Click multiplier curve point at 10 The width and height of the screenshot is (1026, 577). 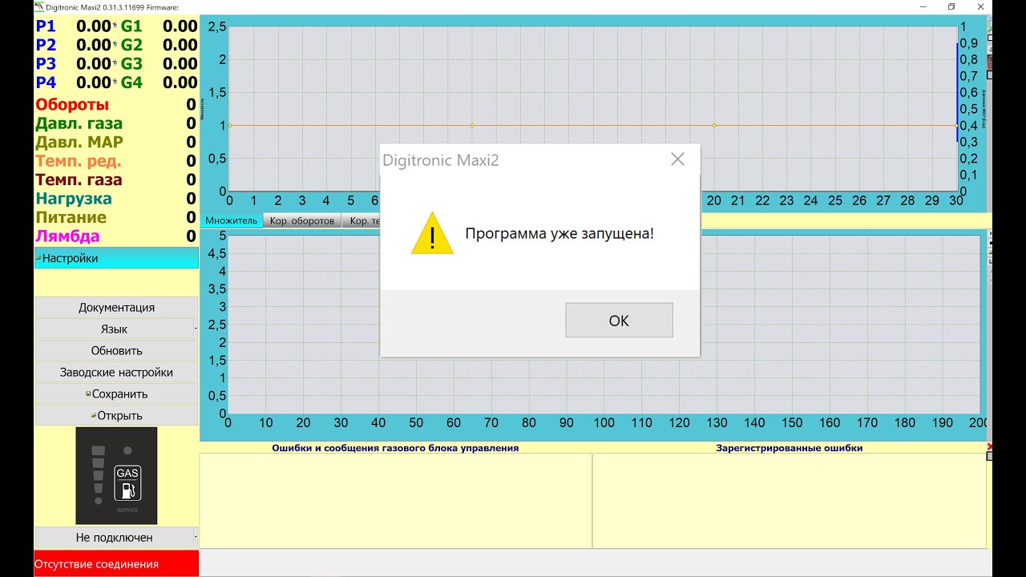coord(472,125)
